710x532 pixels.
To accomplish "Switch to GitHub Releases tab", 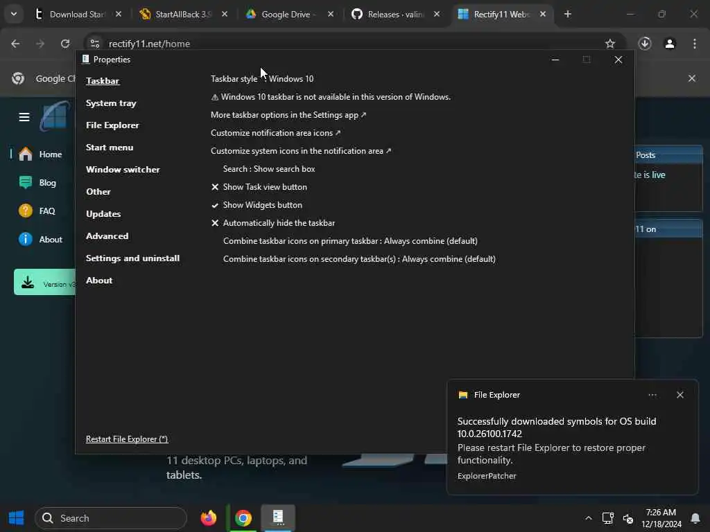I will pyautogui.click(x=395, y=14).
